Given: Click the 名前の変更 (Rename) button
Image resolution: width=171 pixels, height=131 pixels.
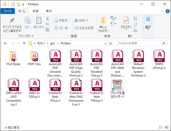Looking at the screenshot, I should pyautogui.click(x=84, y=28).
